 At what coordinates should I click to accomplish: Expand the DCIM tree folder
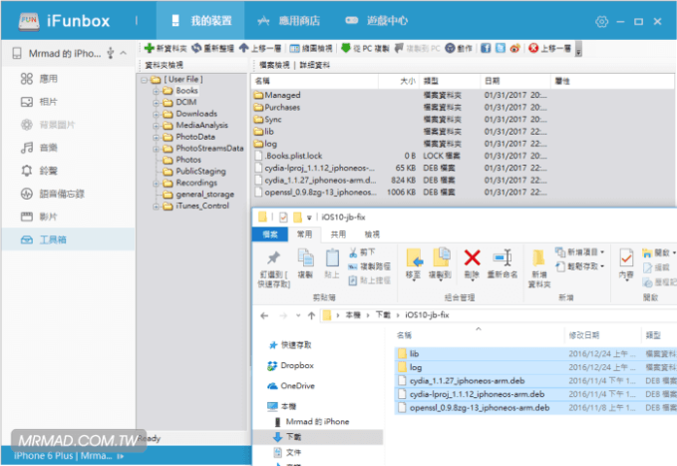click(x=156, y=103)
